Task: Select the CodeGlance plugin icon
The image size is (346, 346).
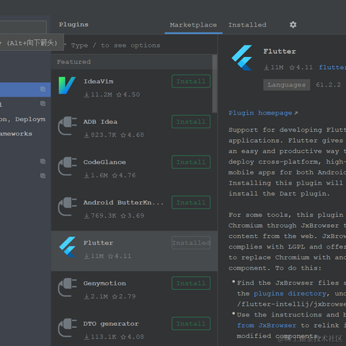Action: point(67,167)
